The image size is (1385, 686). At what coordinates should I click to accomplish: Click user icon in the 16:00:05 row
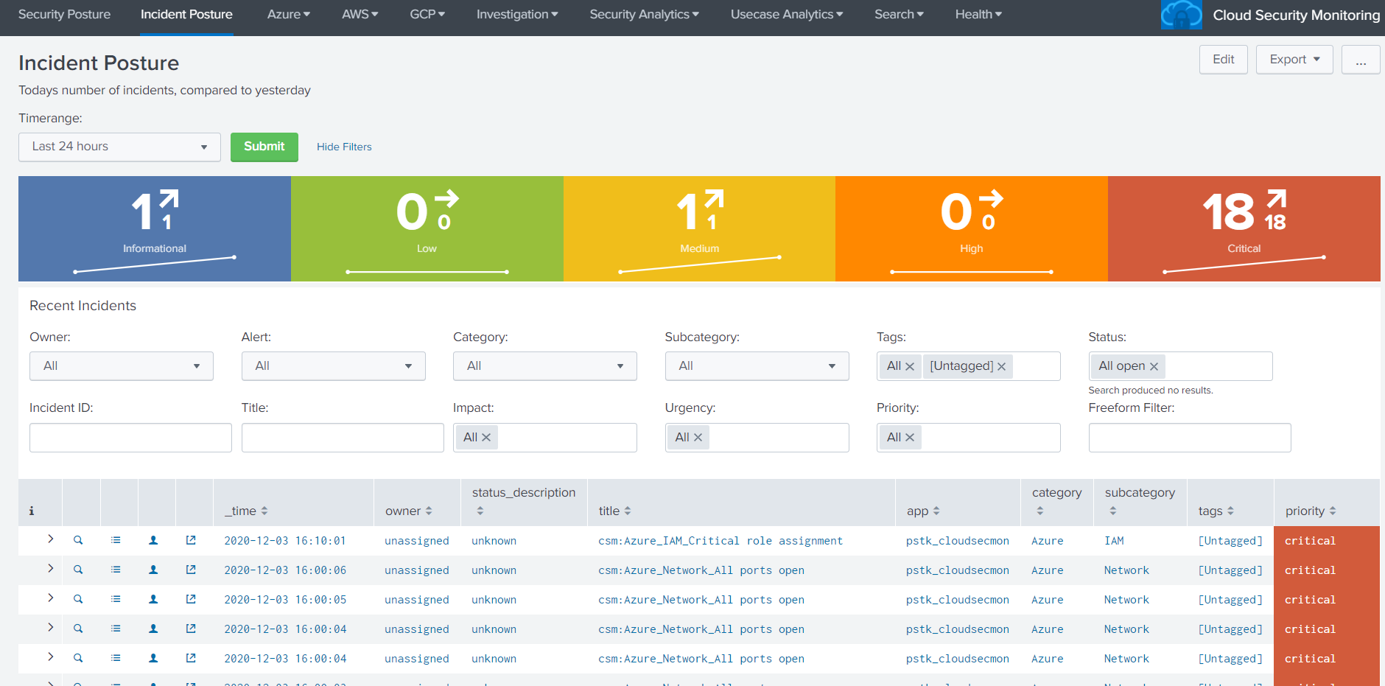point(153,599)
